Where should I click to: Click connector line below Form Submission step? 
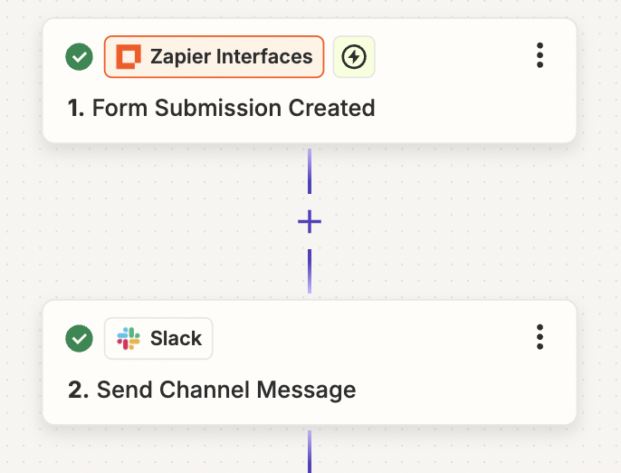pos(310,172)
